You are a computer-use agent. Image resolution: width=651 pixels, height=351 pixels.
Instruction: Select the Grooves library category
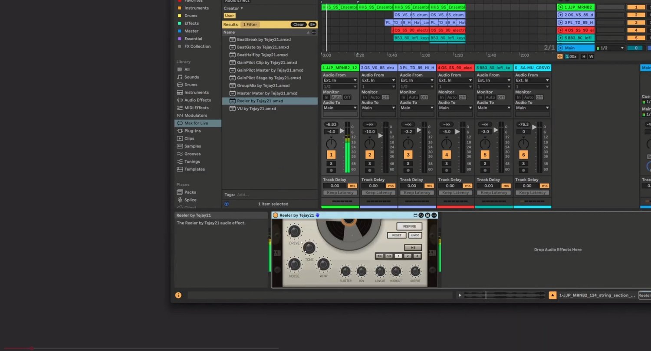pos(192,154)
